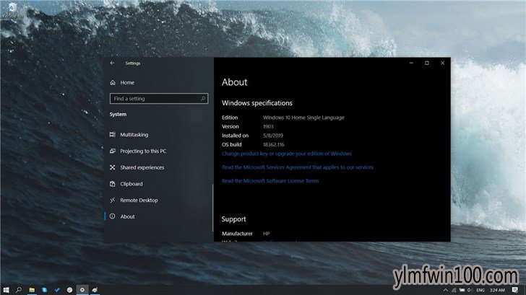The width and height of the screenshot is (526, 295).
Task: Click the Manufacturer value HP
Action: pyautogui.click(x=267, y=234)
